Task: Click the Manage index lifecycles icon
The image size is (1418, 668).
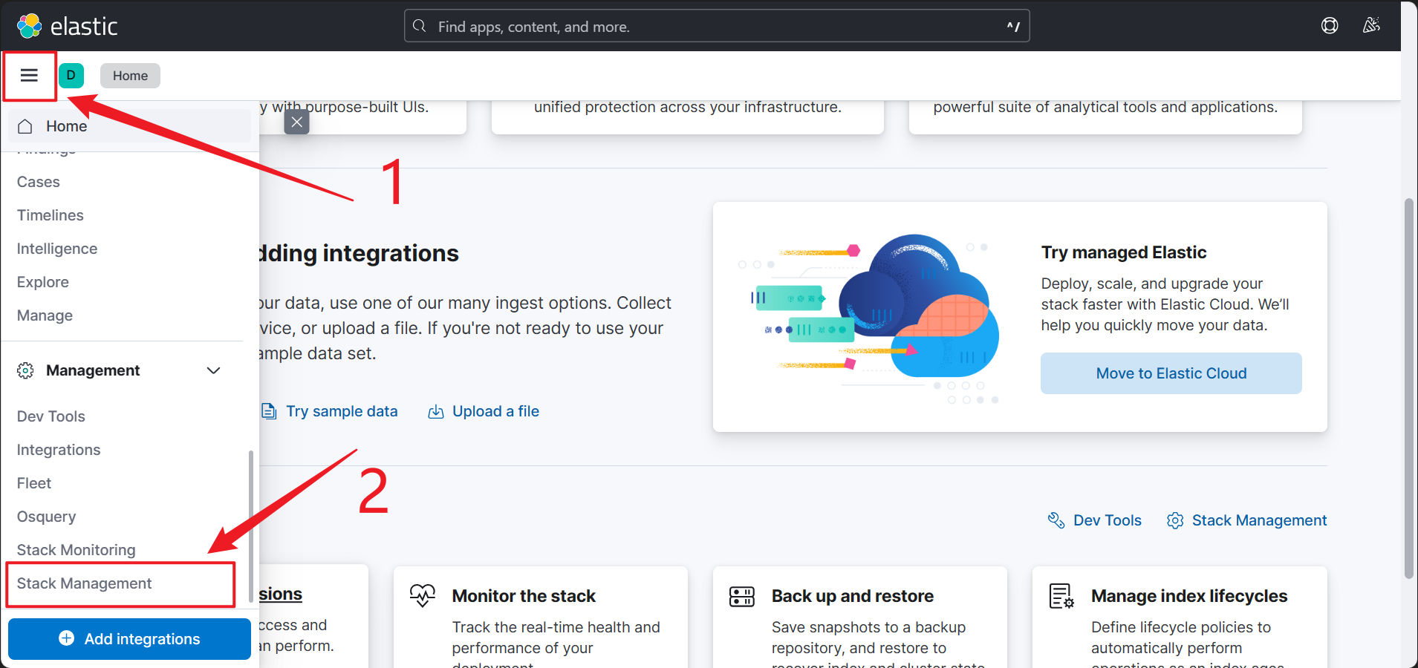Action: pos(1061,596)
